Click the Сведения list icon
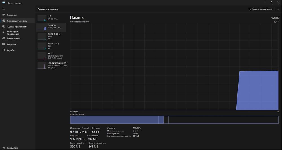 (x=3, y=44)
